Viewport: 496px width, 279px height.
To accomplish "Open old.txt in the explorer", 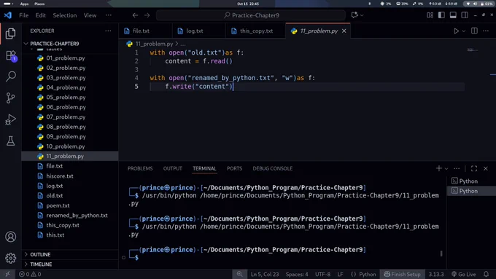I will pyautogui.click(x=55, y=195).
